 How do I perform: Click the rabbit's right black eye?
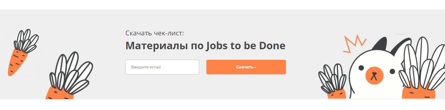(392, 71)
